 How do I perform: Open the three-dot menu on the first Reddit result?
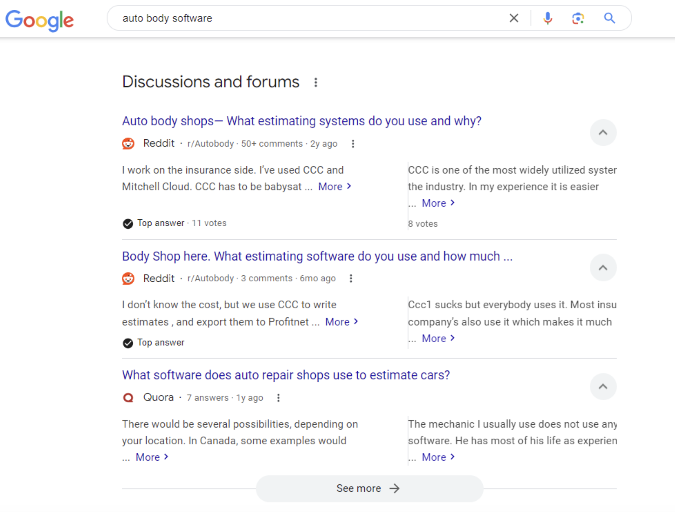click(352, 144)
